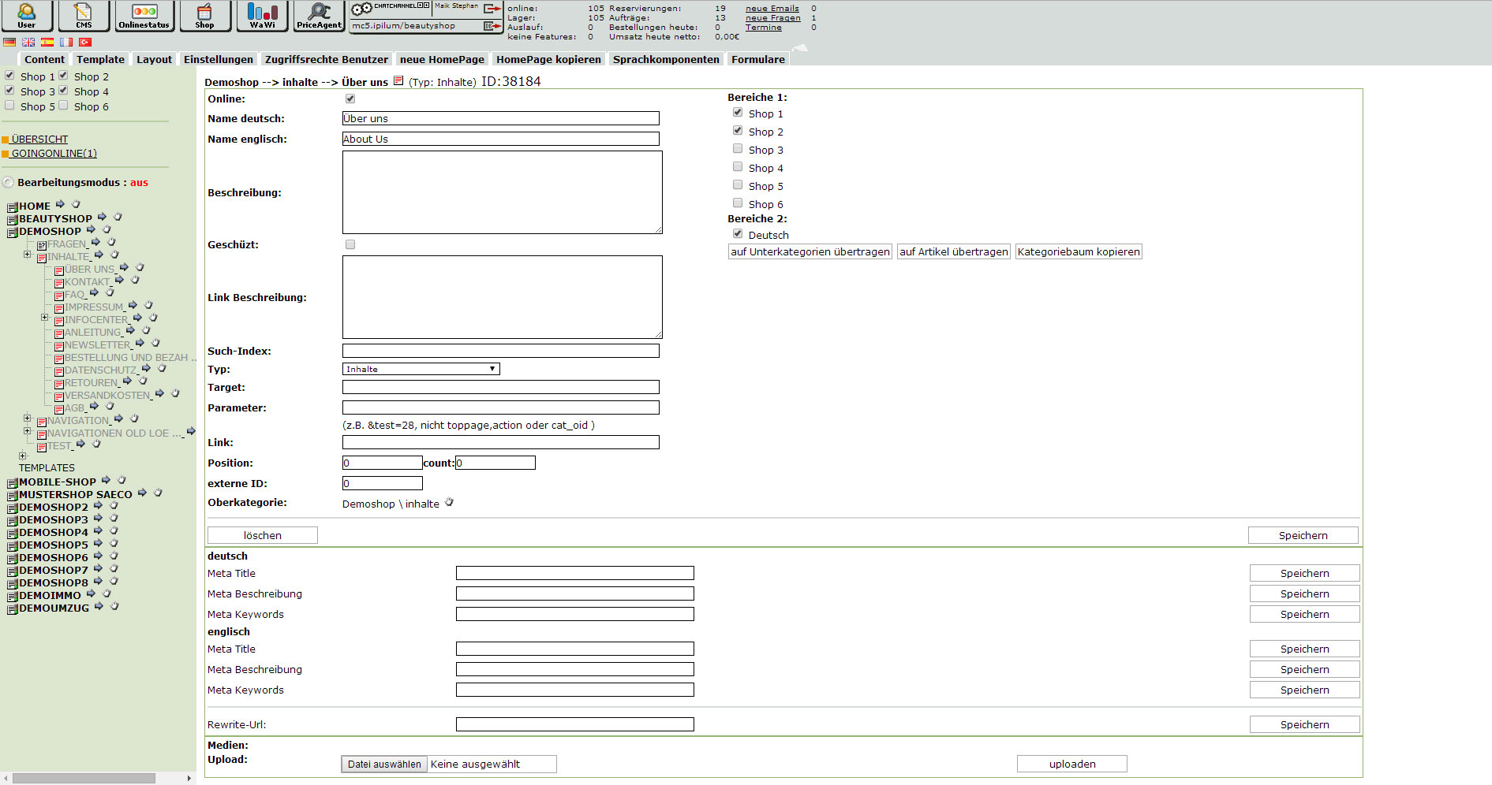Expand the NAVIGATION tree node
Viewport: 1492px width, 785px height.
point(27,419)
